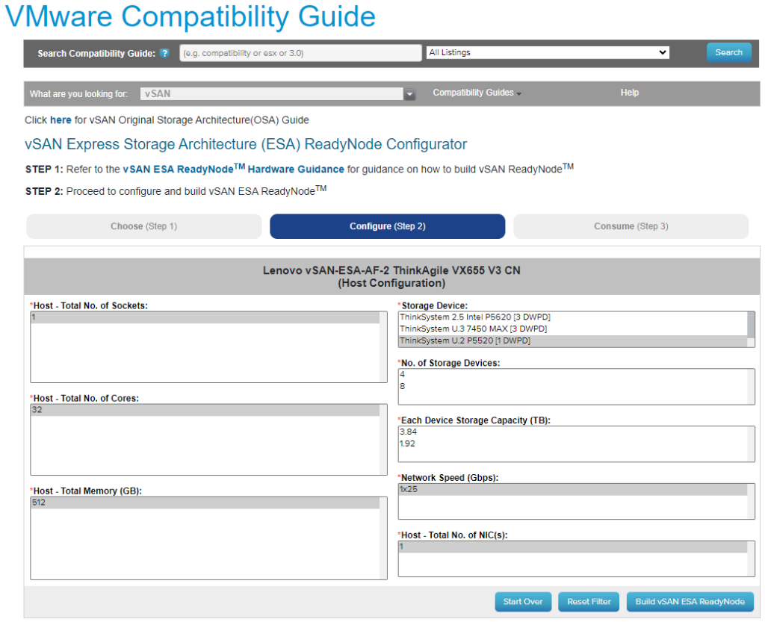The height and width of the screenshot is (622, 765).
Task: Select the Configure (Step 2) tab
Action: [x=387, y=226]
